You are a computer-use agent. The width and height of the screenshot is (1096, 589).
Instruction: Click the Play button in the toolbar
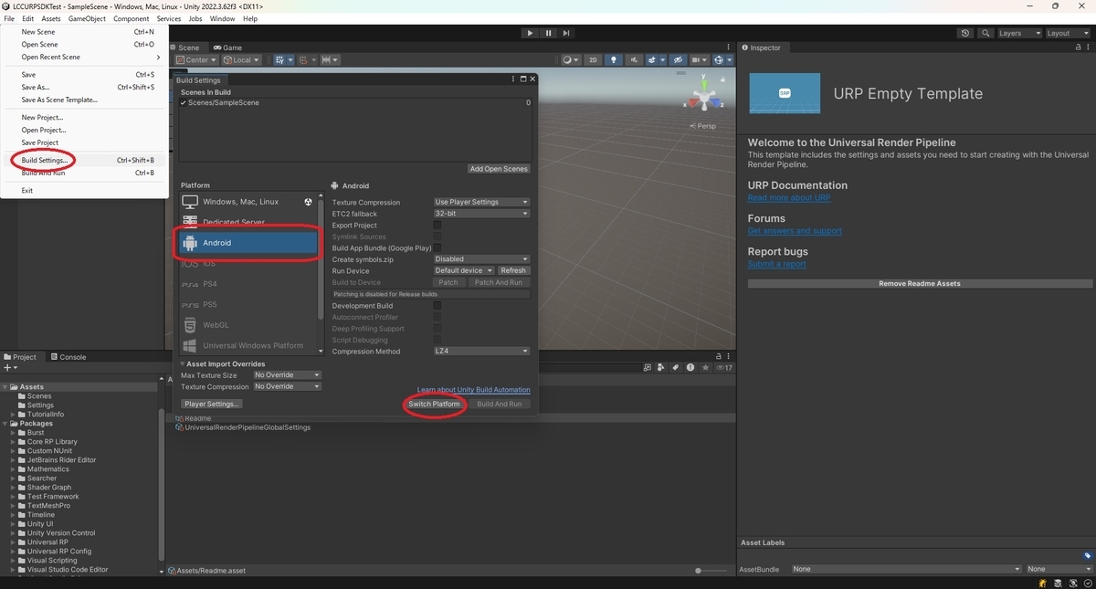(530, 33)
